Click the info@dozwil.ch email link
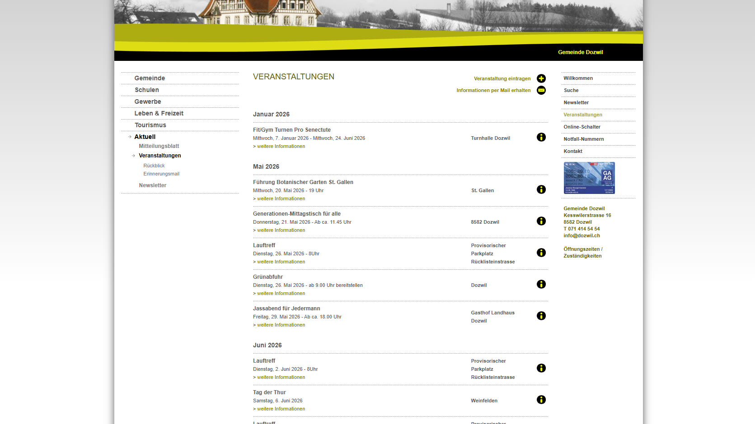The width and height of the screenshot is (755, 424). click(x=581, y=235)
